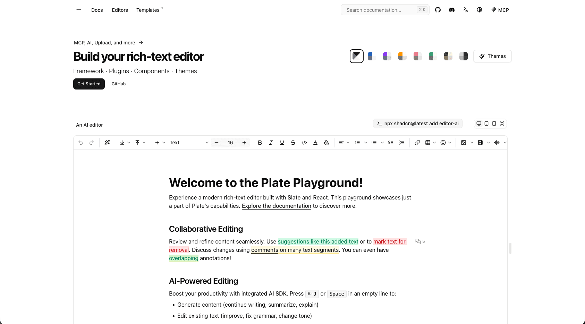Expand numbered list style chevron
The width and height of the screenshot is (585, 324).
[x=366, y=143]
